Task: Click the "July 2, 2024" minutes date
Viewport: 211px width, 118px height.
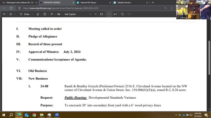Action: click(72, 52)
